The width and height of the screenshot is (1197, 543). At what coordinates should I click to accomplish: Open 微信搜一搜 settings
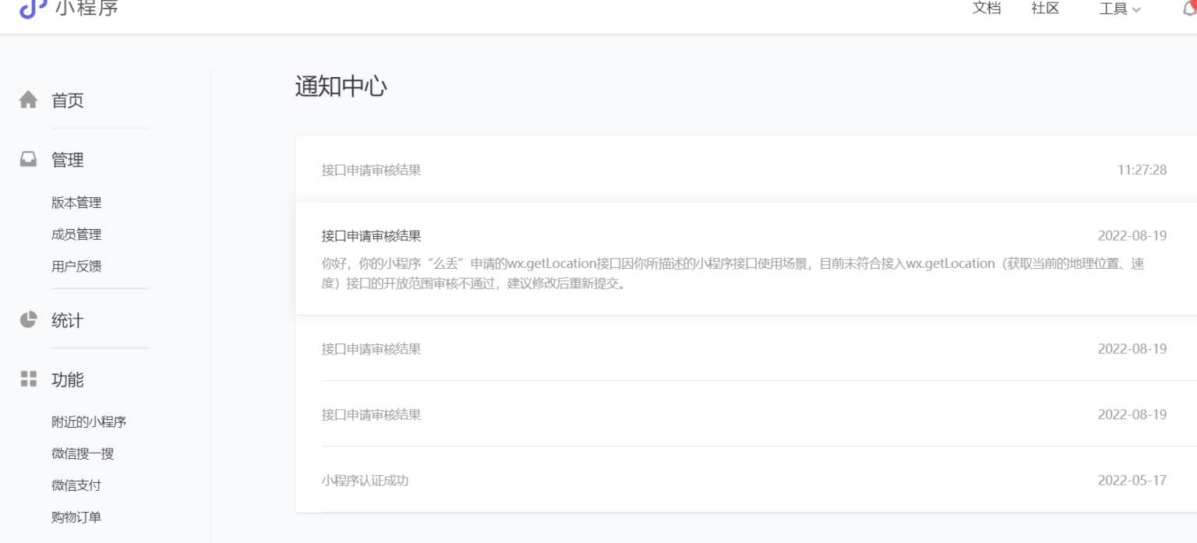click(82, 453)
